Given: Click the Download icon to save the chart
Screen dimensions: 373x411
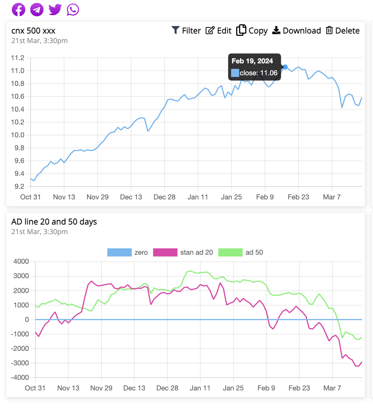Looking at the screenshot, I should click(x=276, y=30).
